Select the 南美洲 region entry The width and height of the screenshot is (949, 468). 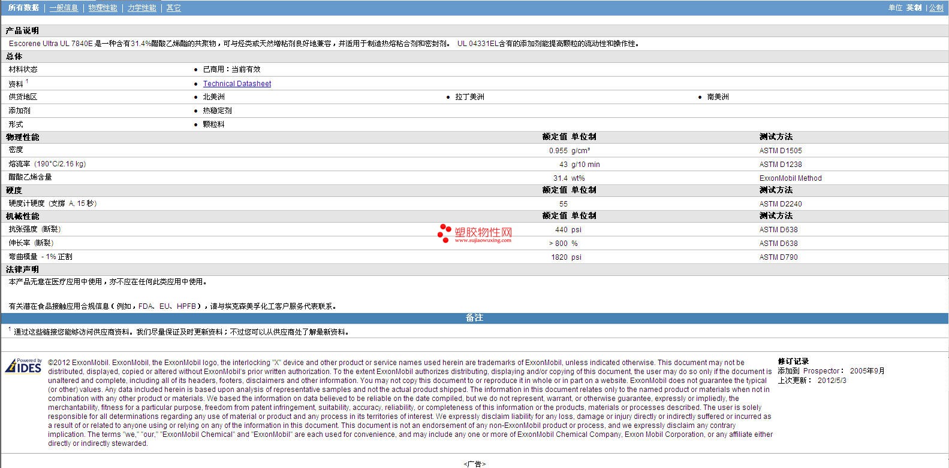pos(718,97)
